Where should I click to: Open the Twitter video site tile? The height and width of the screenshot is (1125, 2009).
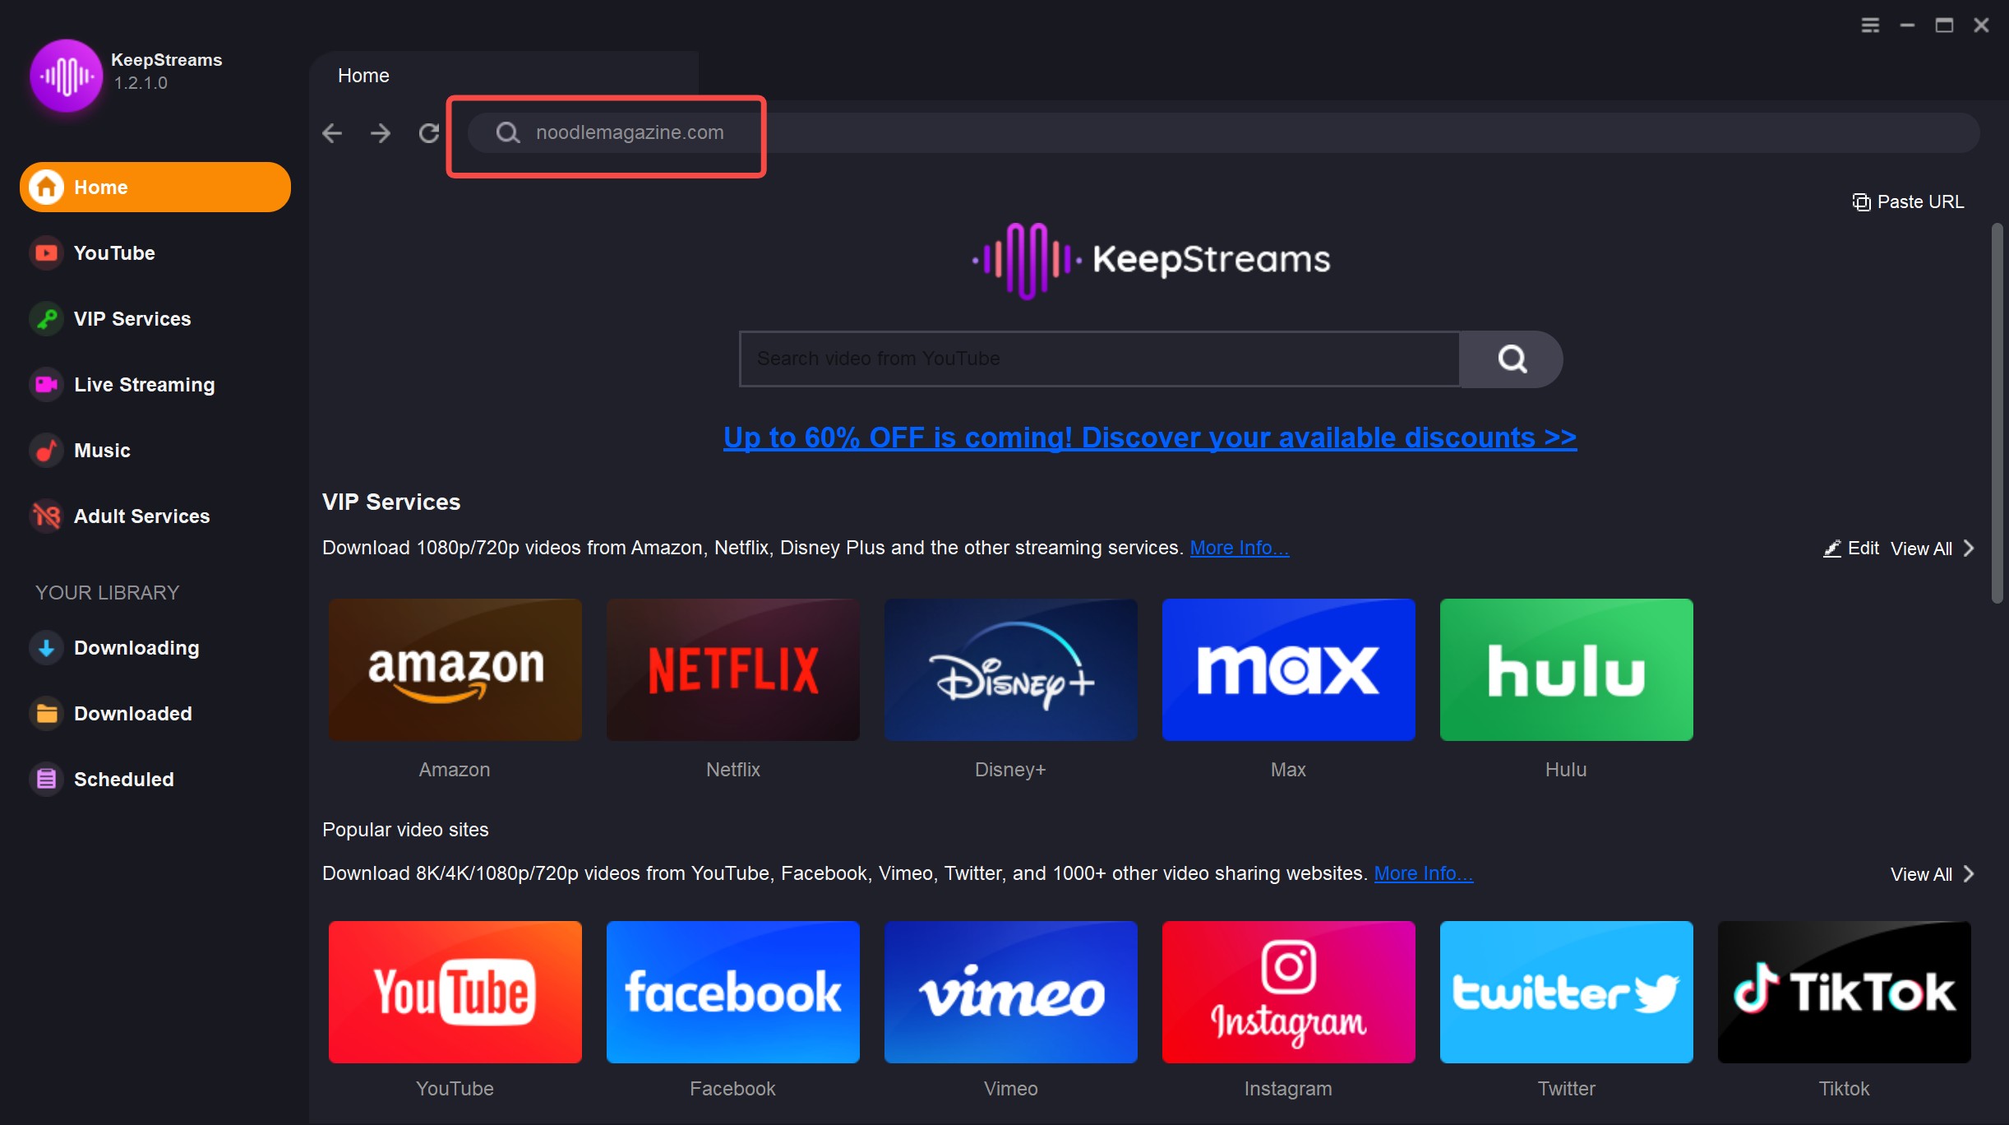tap(1566, 992)
